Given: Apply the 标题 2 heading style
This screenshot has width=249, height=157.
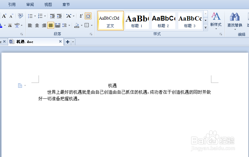Looking at the screenshot, I should [x=163, y=21].
